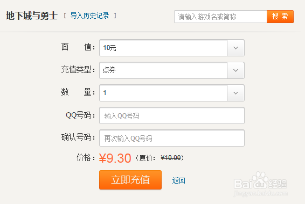Click the 导入历史记录 link
The width and height of the screenshot is (305, 204).
point(89,16)
